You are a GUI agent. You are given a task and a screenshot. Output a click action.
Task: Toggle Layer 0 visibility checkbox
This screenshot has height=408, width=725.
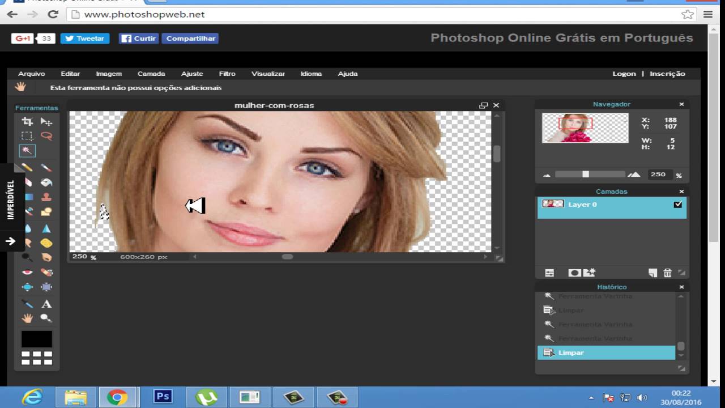tap(678, 205)
